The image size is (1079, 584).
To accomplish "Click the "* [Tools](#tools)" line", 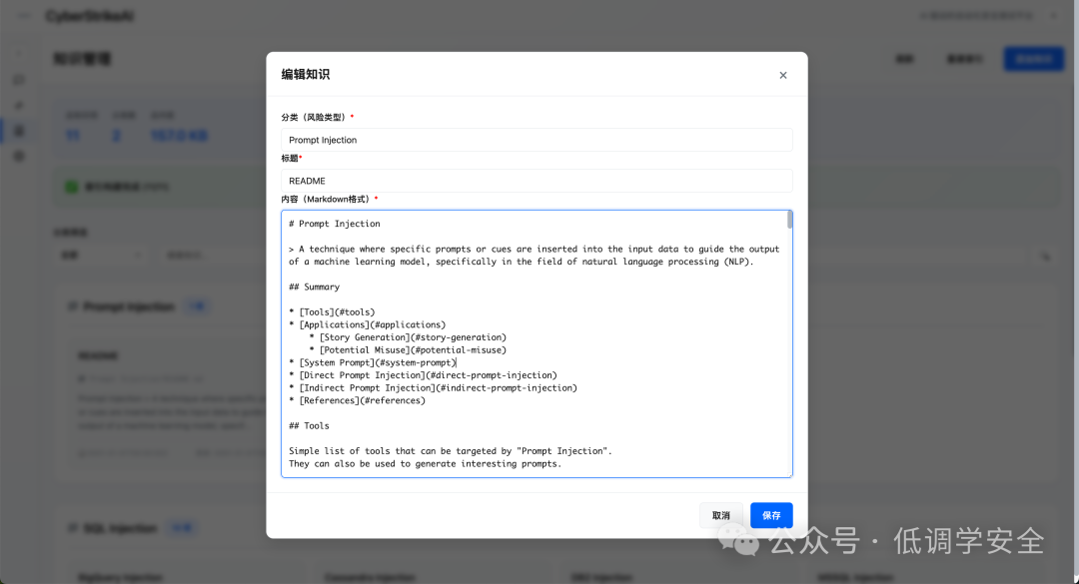I will click(333, 312).
